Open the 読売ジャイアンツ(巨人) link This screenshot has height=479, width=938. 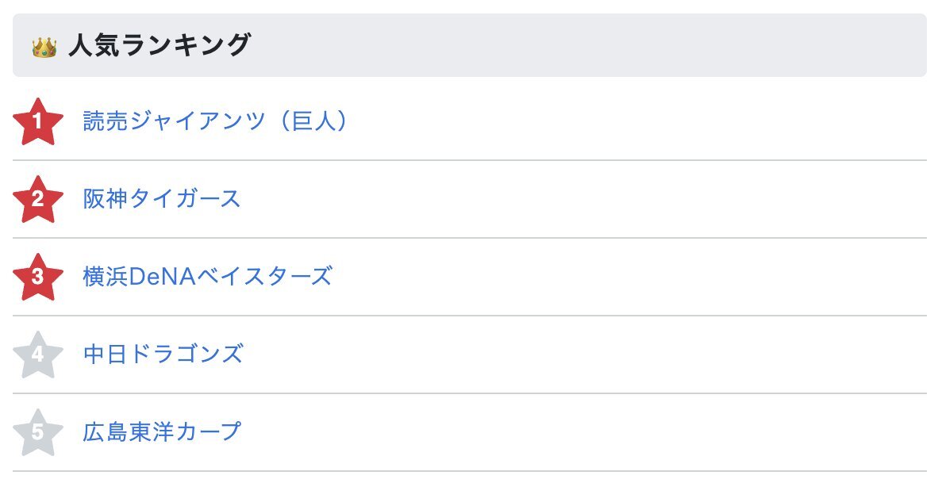point(215,121)
